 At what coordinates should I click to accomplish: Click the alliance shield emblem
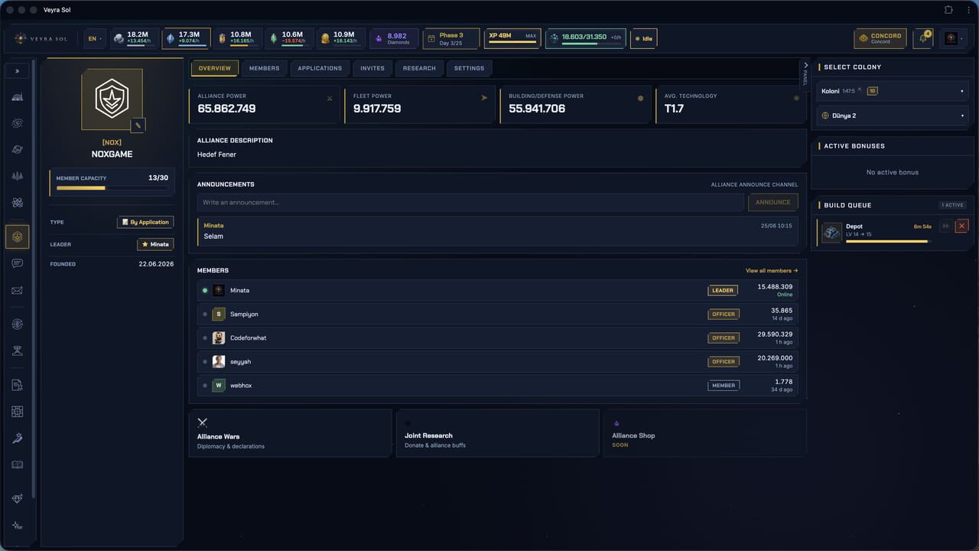(x=112, y=99)
